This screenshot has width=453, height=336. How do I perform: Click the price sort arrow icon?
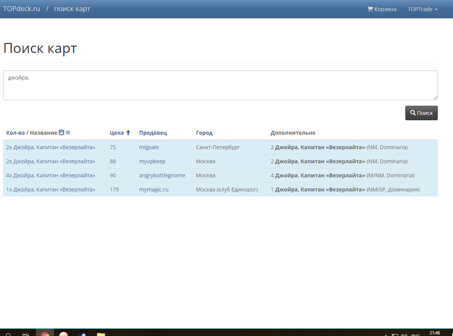(128, 133)
